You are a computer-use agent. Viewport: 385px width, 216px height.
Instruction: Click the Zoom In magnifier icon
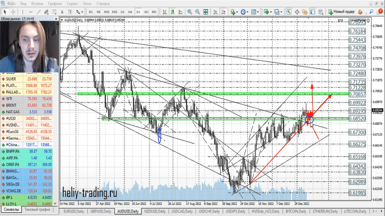point(190,12)
